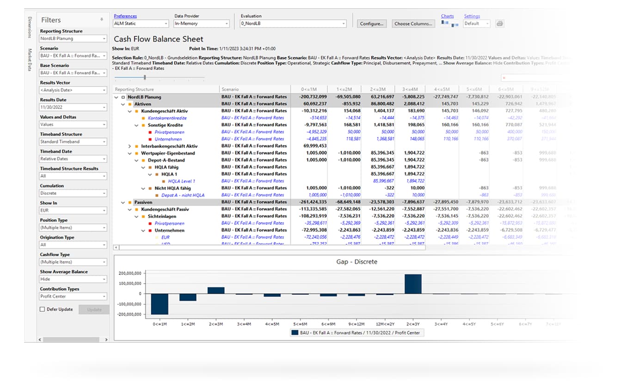The width and height of the screenshot is (633, 382).
Task: Collapse the Passiven tree node
Action: [x=123, y=202]
